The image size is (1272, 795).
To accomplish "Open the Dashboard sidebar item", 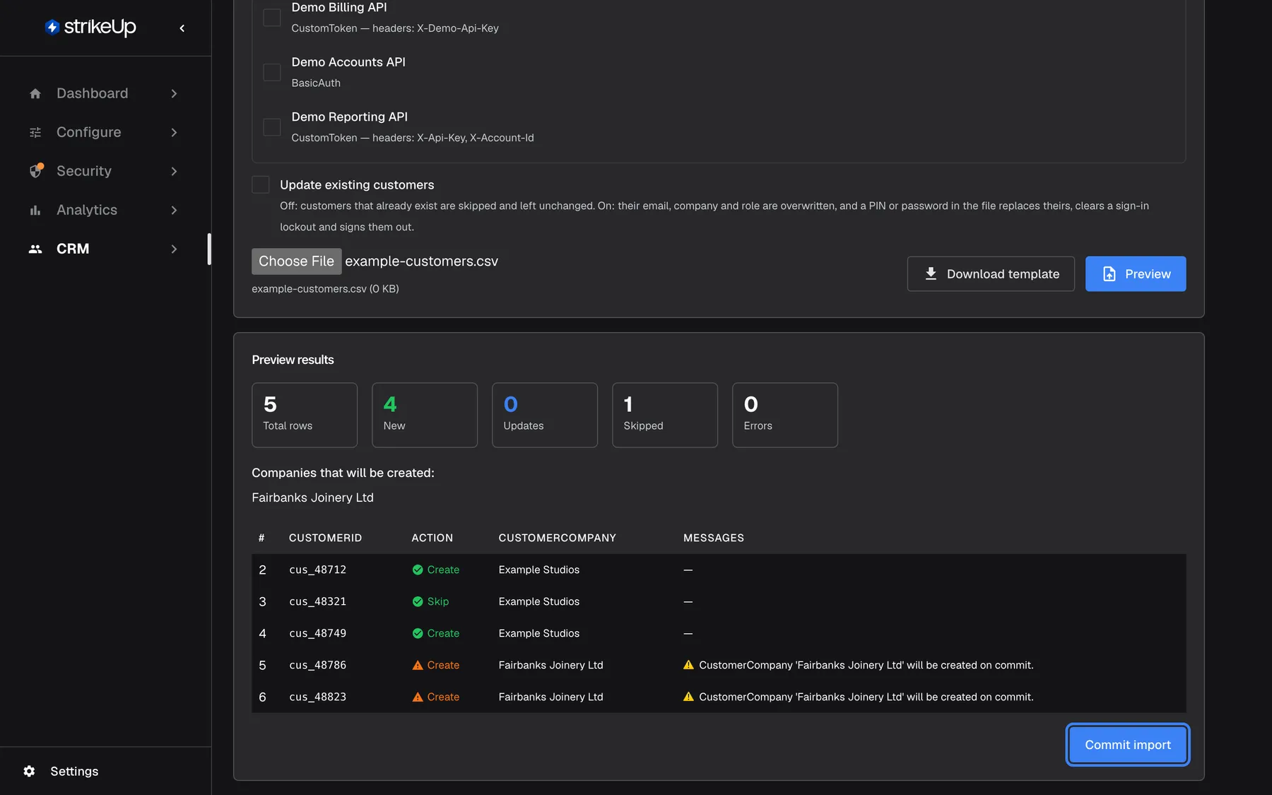I will [x=105, y=93].
